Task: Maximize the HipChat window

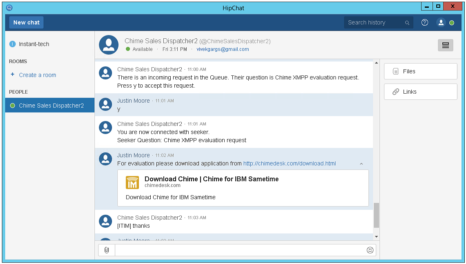Action: coord(438,6)
